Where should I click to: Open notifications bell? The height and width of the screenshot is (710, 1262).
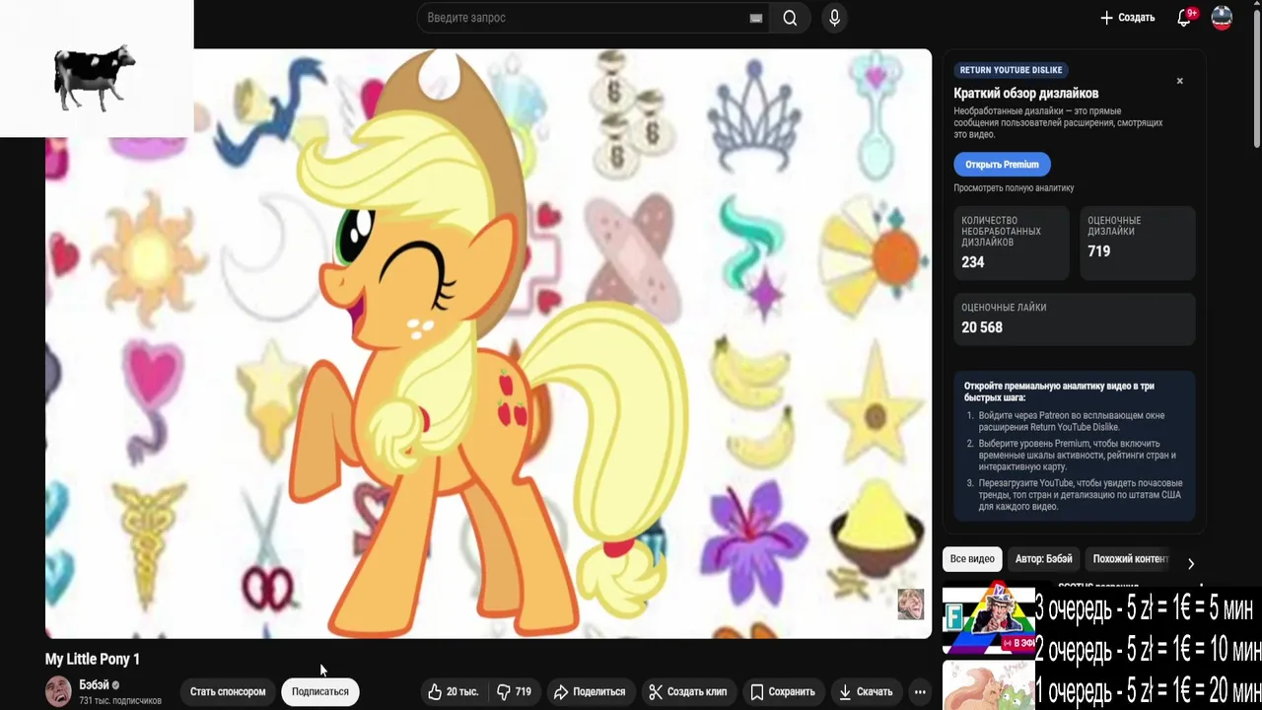pyautogui.click(x=1185, y=18)
